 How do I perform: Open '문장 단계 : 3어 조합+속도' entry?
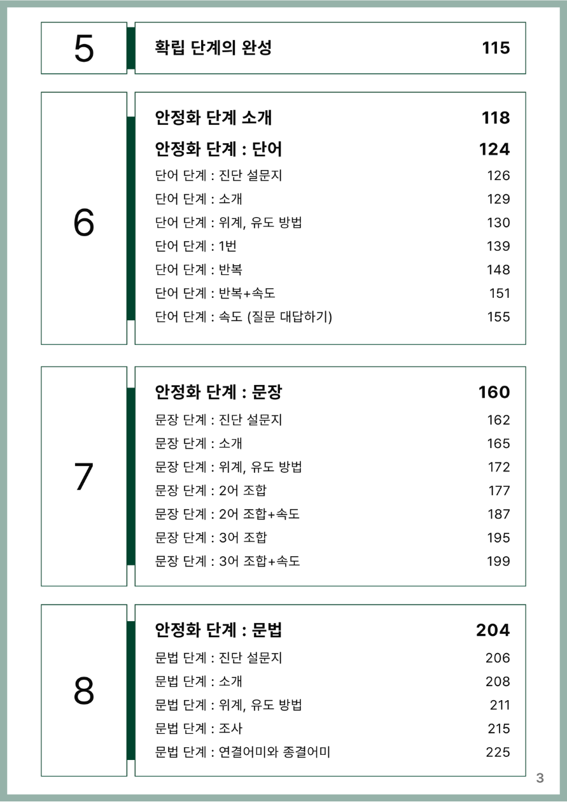(227, 561)
